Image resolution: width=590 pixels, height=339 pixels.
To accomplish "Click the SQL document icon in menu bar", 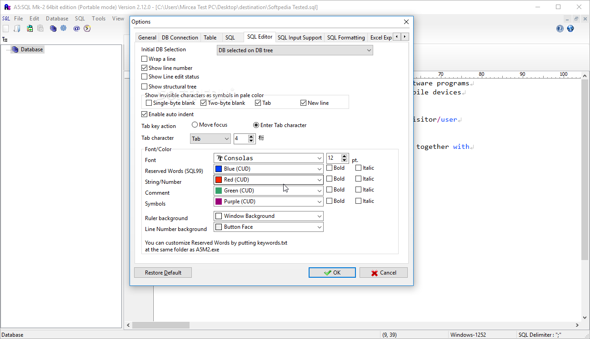I will 6,19.
